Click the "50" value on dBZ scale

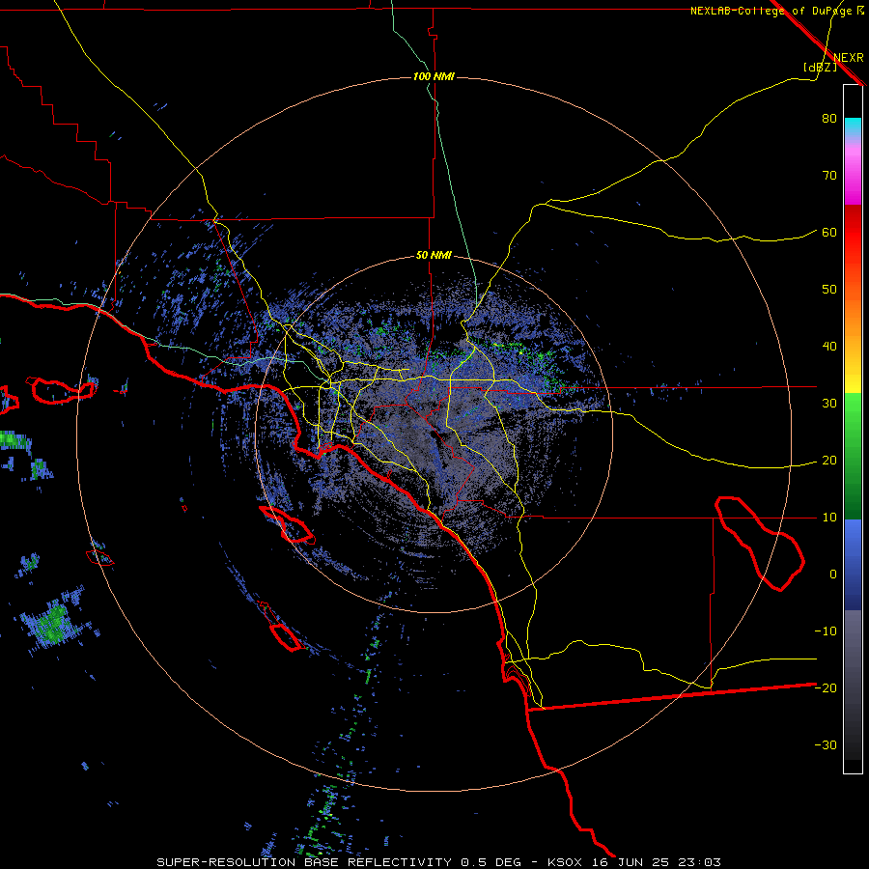pyautogui.click(x=829, y=290)
